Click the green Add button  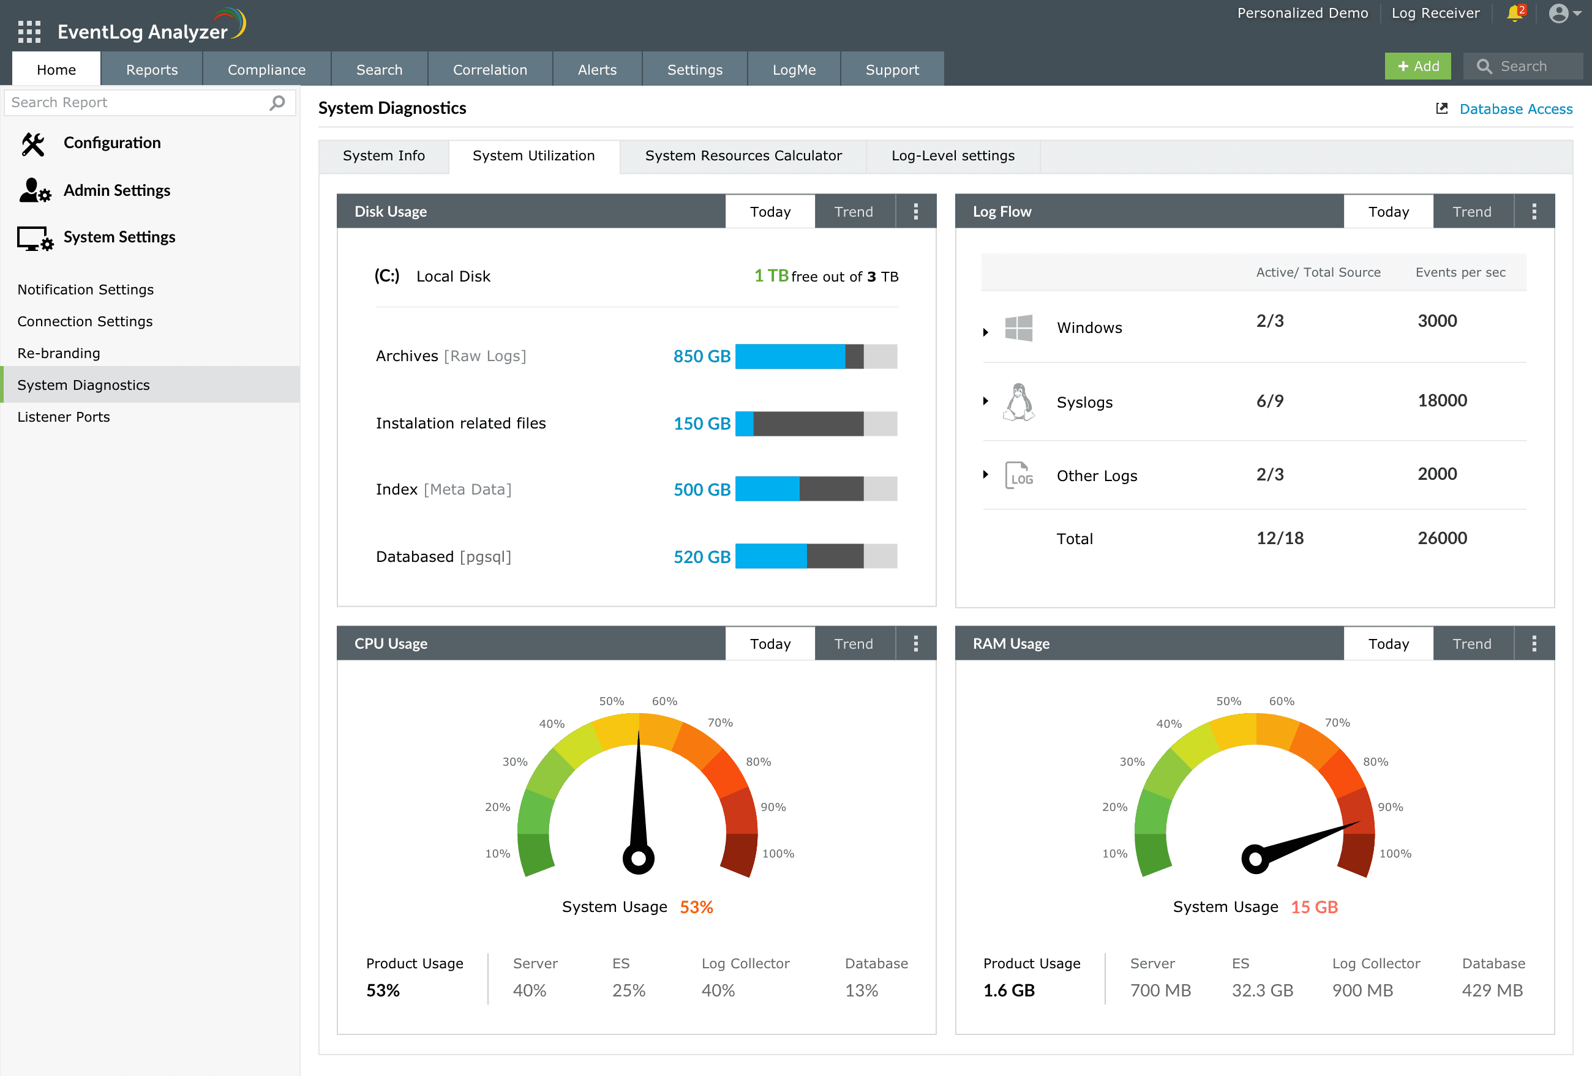coord(1417,67)
